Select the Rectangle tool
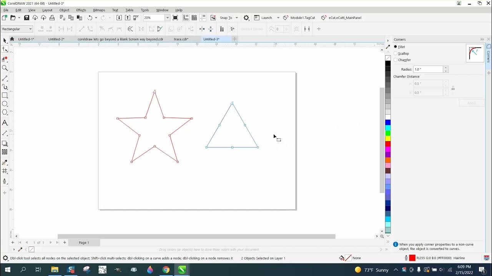The height and width of the screenshot is (276, 492). click(5, 95)
